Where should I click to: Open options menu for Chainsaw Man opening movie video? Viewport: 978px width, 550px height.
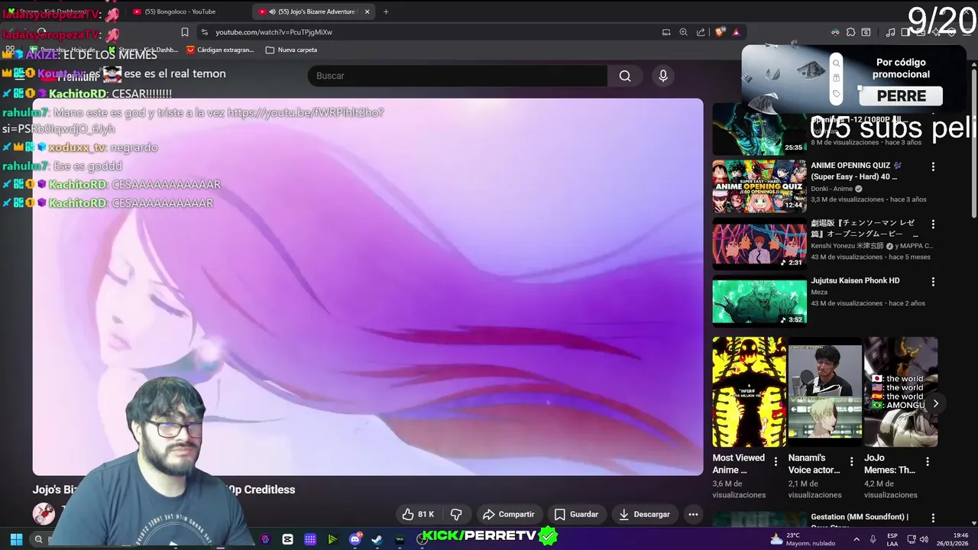tap(933, 225)
